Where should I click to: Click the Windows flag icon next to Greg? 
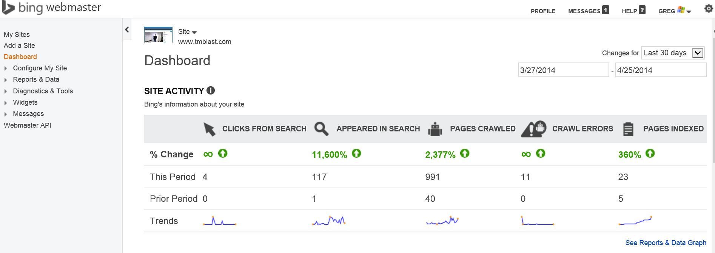click(681, 10)
